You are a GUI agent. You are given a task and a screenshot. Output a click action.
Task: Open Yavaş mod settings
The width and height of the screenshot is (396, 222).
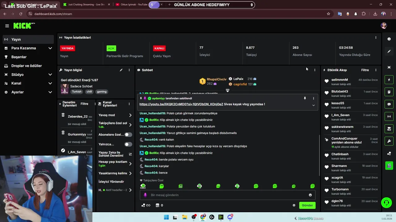115,115
